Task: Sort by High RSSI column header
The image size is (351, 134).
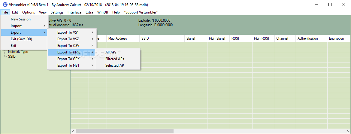Action: (263, 38)
